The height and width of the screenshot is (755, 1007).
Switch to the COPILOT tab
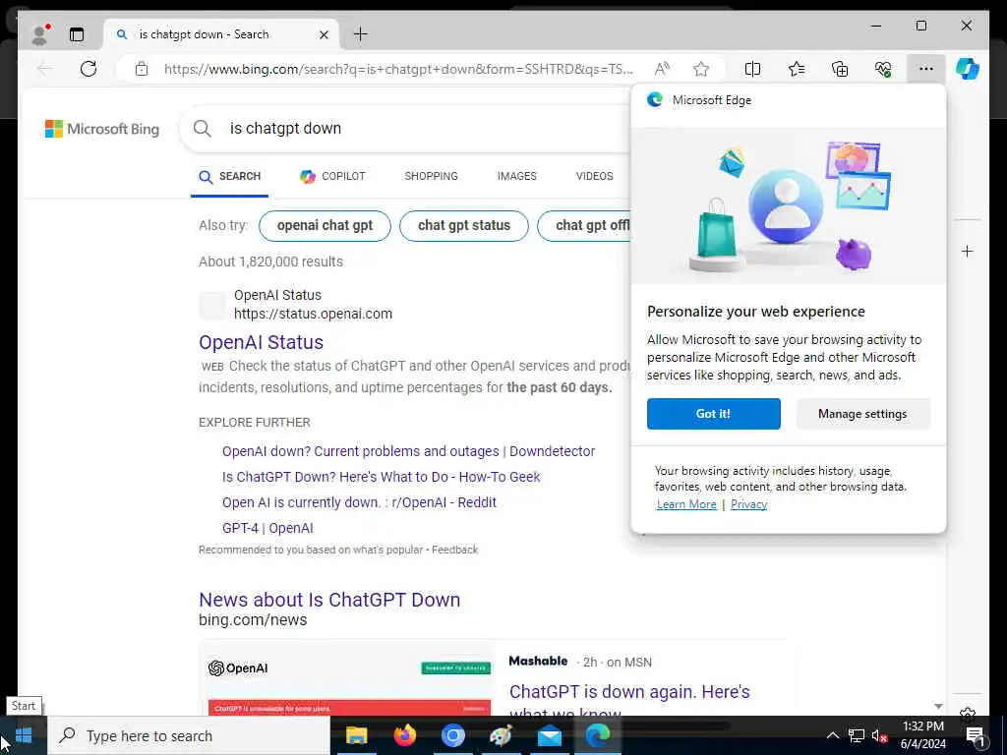332,177
